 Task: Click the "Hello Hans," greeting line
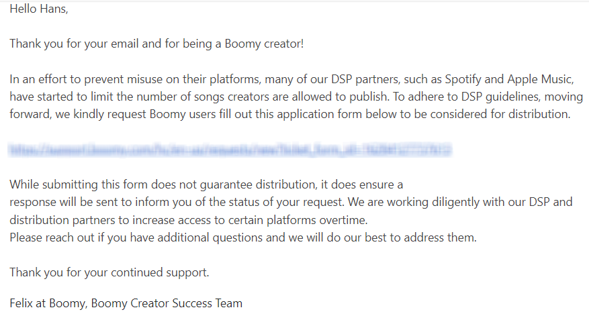[x=39, y=9]
